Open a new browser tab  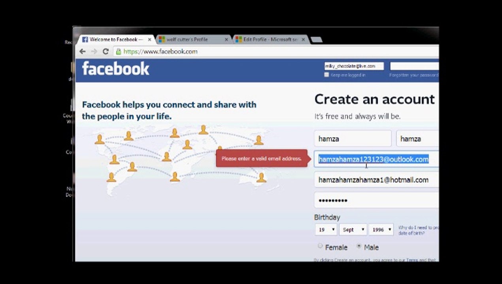click(x=317, y=39)
